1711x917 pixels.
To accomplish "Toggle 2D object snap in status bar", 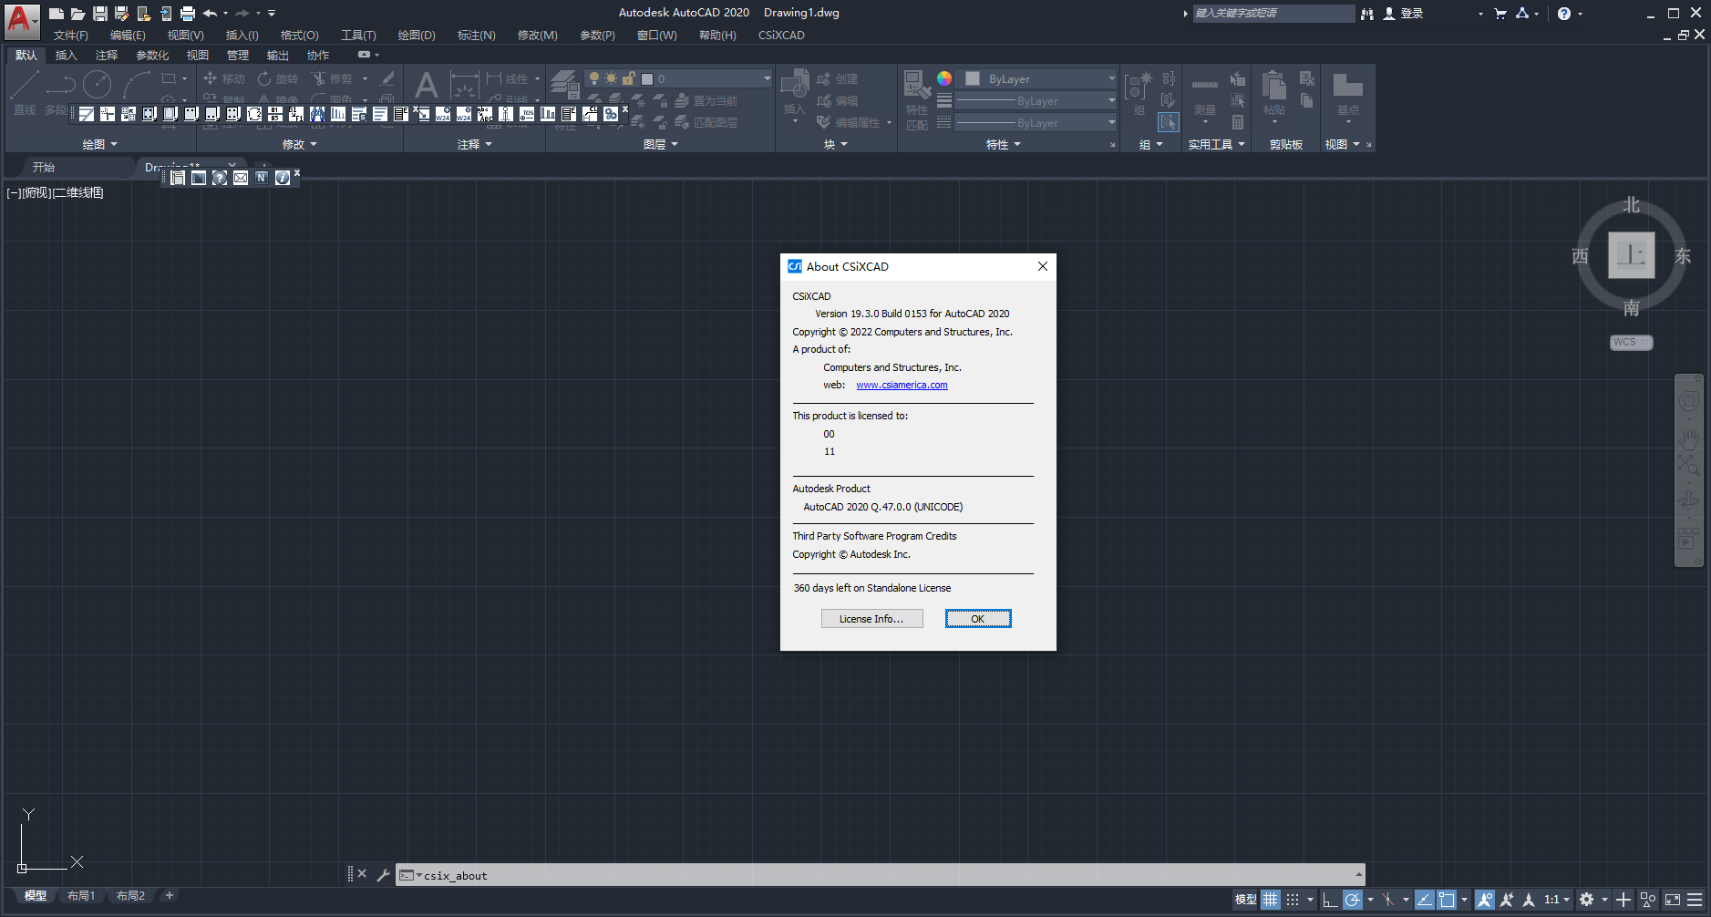I will (x=1447, y=900).
